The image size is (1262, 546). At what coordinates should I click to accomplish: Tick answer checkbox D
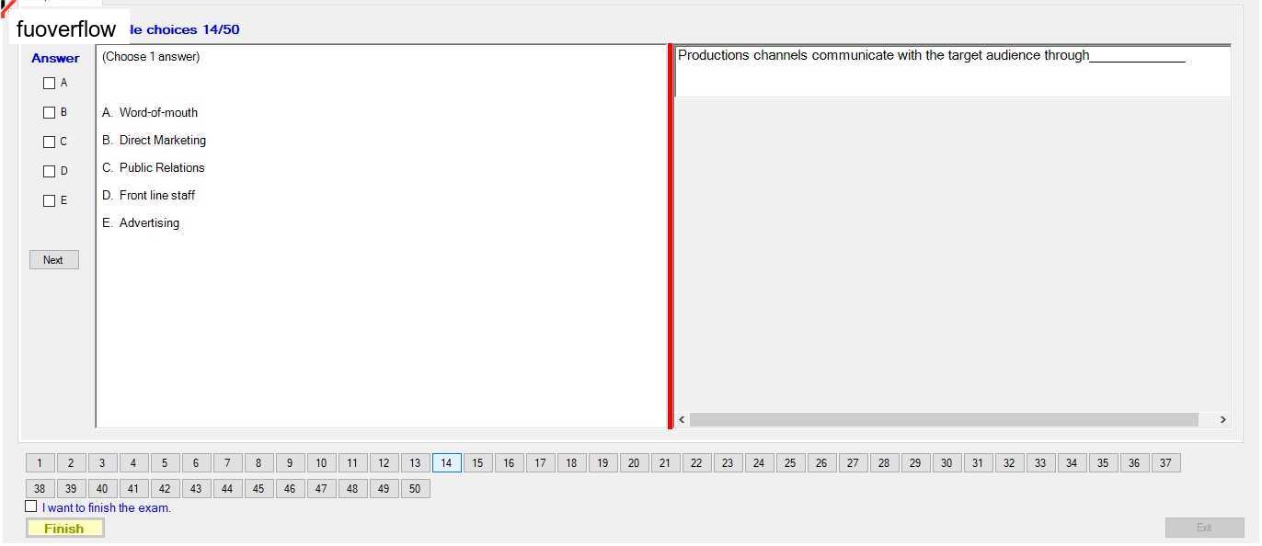[x=50, y=171]
